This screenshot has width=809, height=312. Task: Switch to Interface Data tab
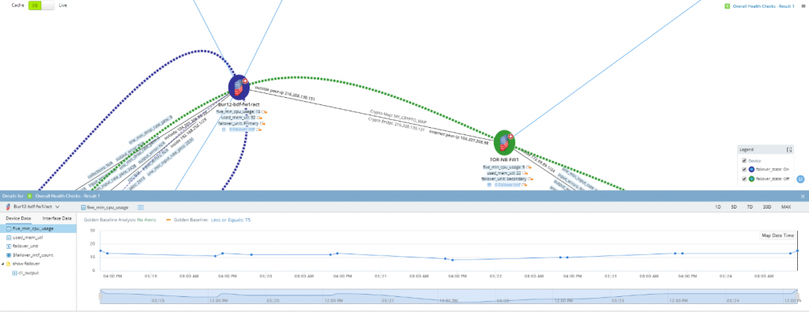click(x=57, y=219)
